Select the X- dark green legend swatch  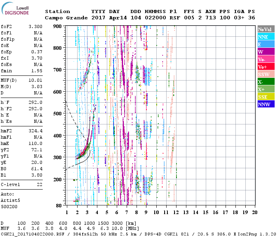pyautogui.click(x=266, y=82)
